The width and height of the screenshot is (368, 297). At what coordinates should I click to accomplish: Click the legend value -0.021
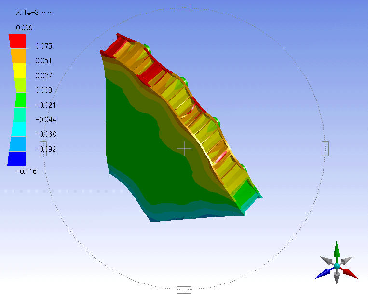45,105
